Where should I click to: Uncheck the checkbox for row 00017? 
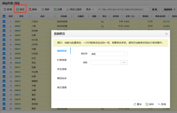[4, 95]
